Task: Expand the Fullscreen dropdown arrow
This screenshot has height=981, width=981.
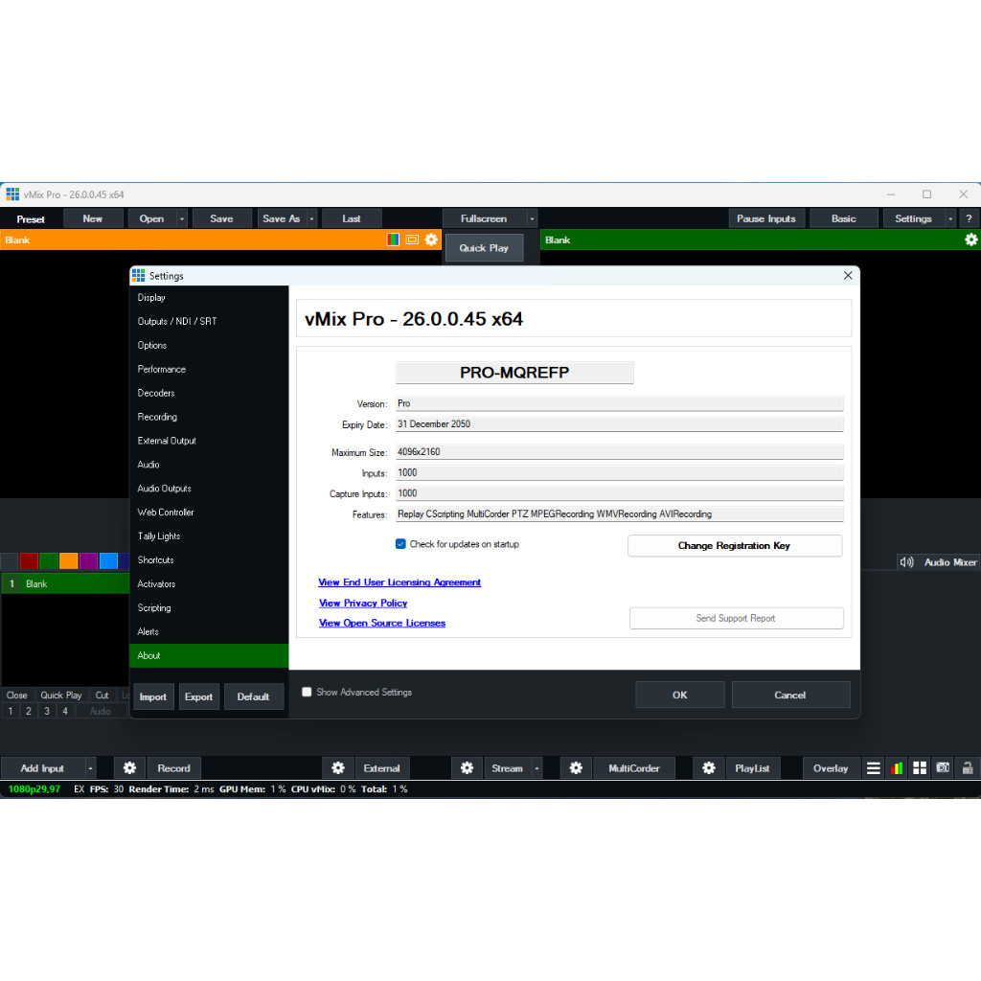Action: [532, 217]
